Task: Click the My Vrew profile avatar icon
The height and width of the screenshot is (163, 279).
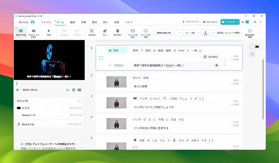Action: 33,22
